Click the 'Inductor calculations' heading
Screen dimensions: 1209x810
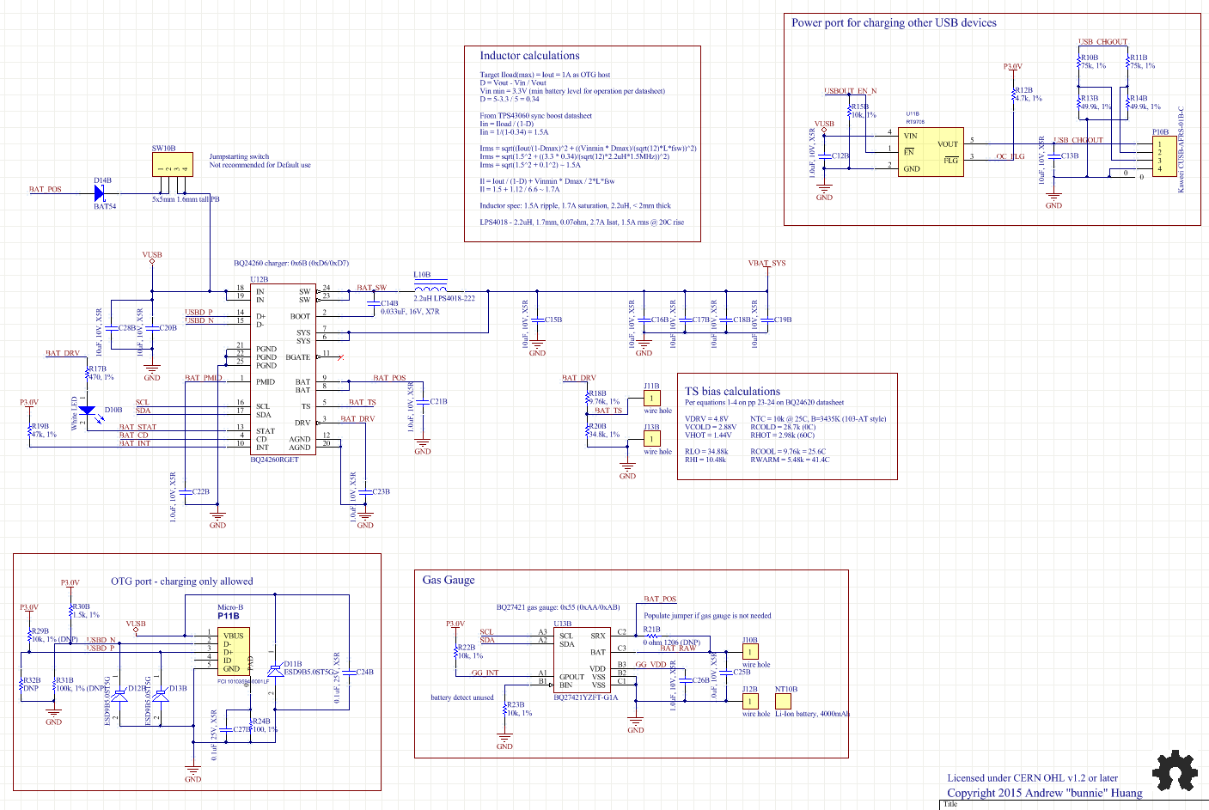[x=529, y=55]
